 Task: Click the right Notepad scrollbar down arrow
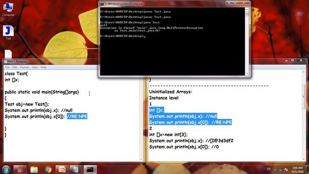tap(304, 159)
